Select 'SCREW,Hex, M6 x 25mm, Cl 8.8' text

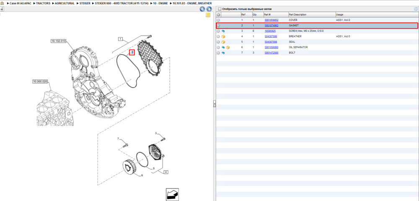tap(307, 31)
